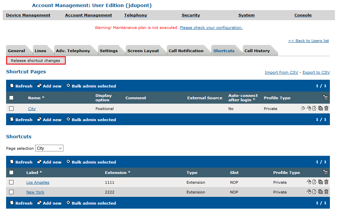Click the Export to CSV link
339x213 pixels.
(x=316, y=72)
